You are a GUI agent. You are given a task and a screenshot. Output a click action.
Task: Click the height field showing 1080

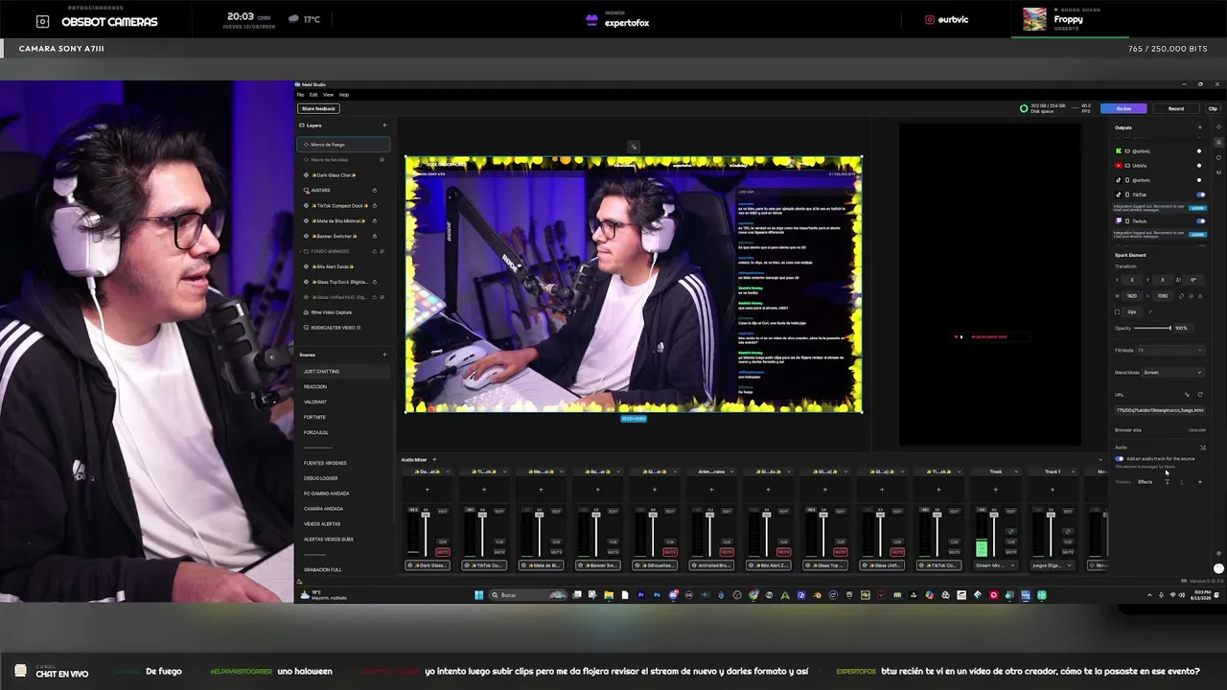[x=1163, y=296]
